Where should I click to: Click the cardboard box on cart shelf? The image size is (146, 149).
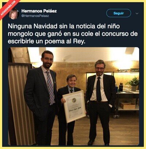point(127,106)
